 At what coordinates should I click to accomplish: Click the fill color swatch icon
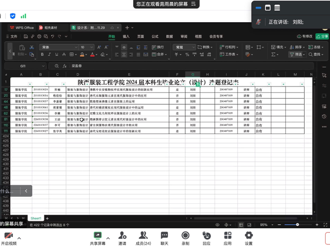[82, 55]
